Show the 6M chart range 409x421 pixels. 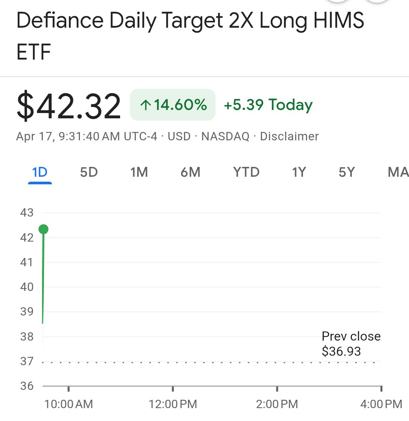(x=190, y=172)
